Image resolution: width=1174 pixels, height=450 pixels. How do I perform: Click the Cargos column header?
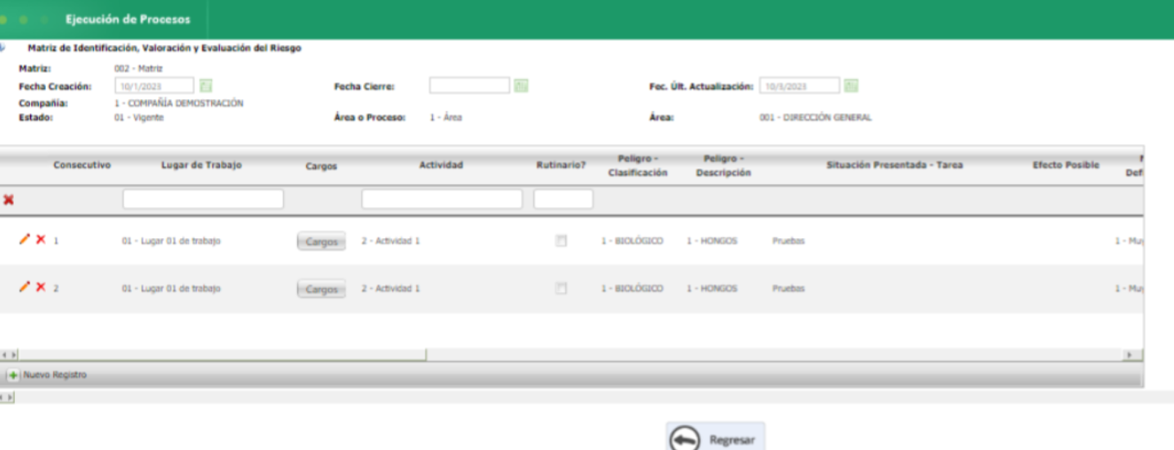(321, 166)
